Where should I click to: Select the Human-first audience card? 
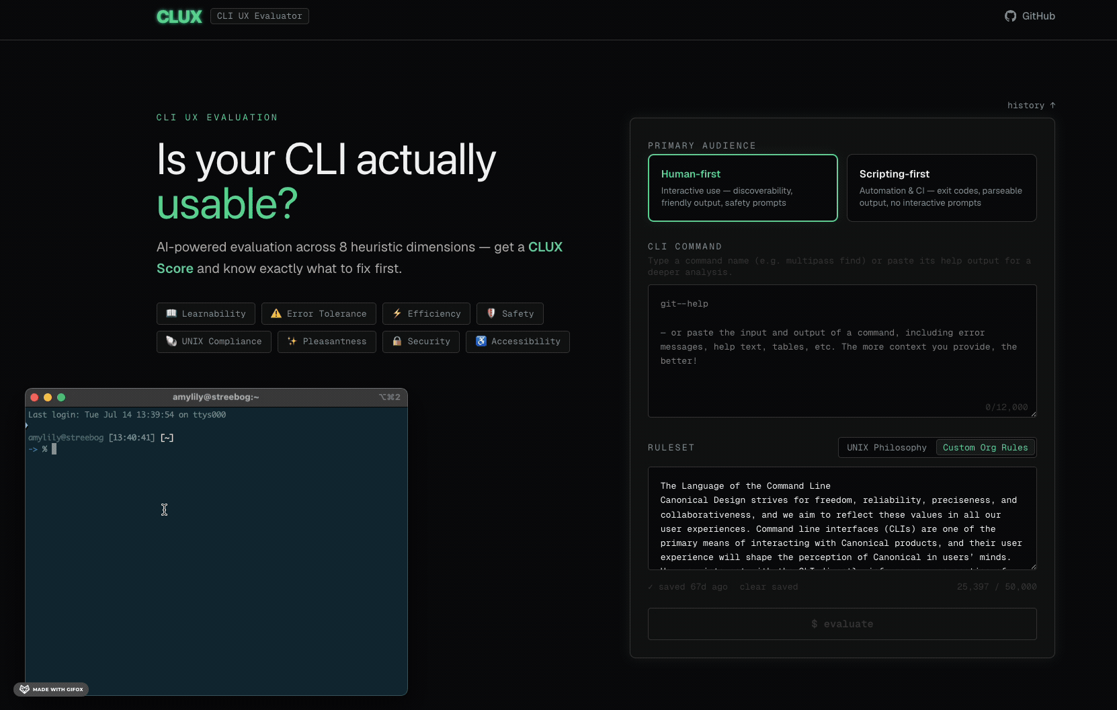tap(743, 188)
